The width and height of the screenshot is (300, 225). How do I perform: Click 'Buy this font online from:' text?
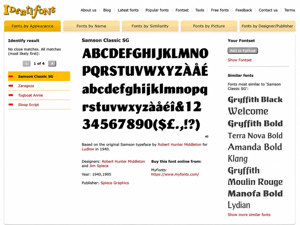[x=176, y=161]
